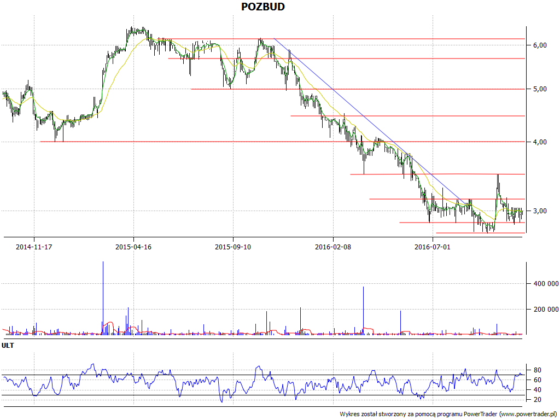Click the 60 level on ULT axis
The width and height of the screenshot is (560, 420).
pos(537,380)
